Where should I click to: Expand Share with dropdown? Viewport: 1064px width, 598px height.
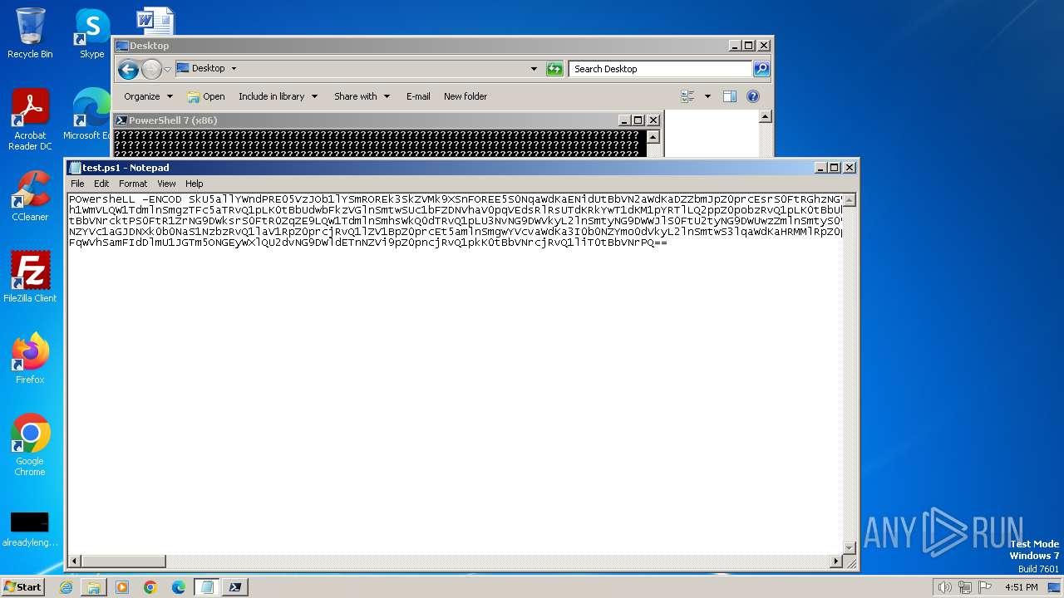[x=362, y=96]
